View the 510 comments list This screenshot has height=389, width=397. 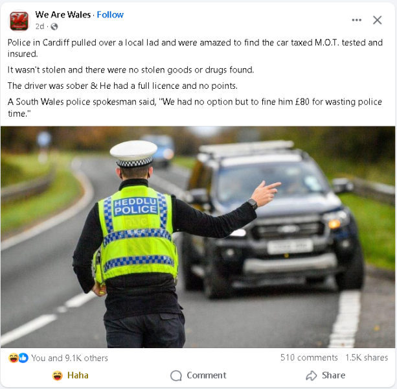(309, 358)
